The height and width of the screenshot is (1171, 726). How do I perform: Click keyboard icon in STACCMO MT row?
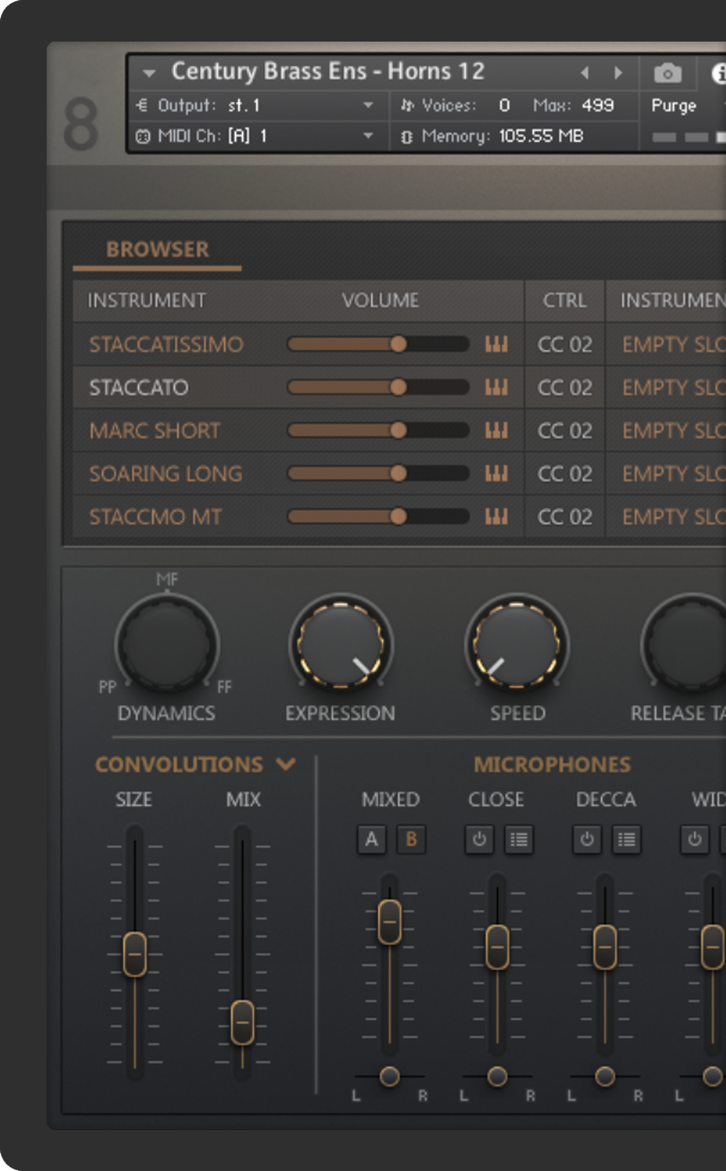coord(496,516)
